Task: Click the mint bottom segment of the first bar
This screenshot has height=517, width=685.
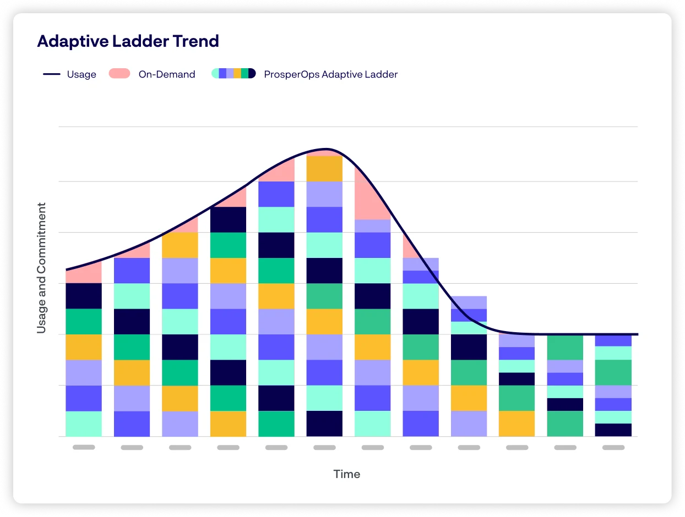Action: pyautogui.click(x=84, y=424)
